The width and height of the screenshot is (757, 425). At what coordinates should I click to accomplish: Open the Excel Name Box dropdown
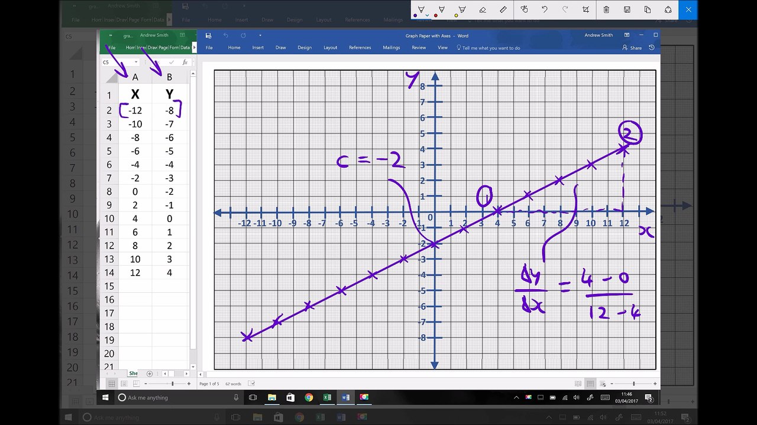click(x=136, y=62)
